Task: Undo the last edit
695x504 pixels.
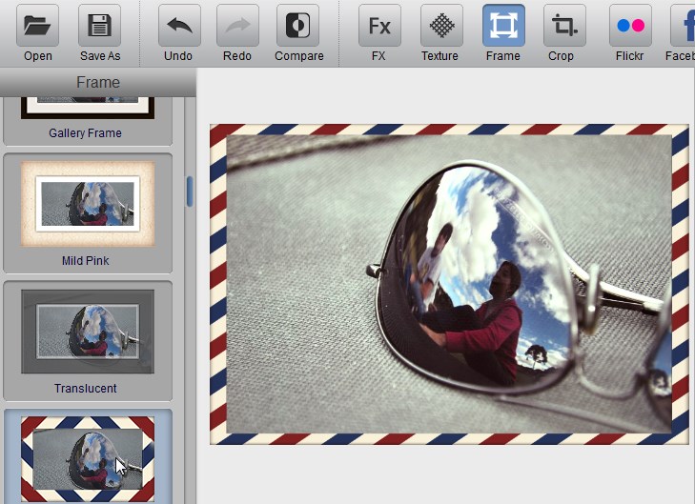Action: coord(179,25)
